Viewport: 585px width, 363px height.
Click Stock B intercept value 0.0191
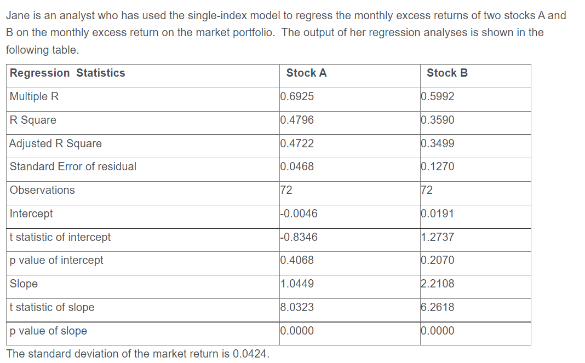[x=437, y=214]
